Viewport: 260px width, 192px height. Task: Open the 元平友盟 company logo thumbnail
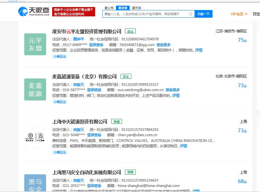click(35, 44)
